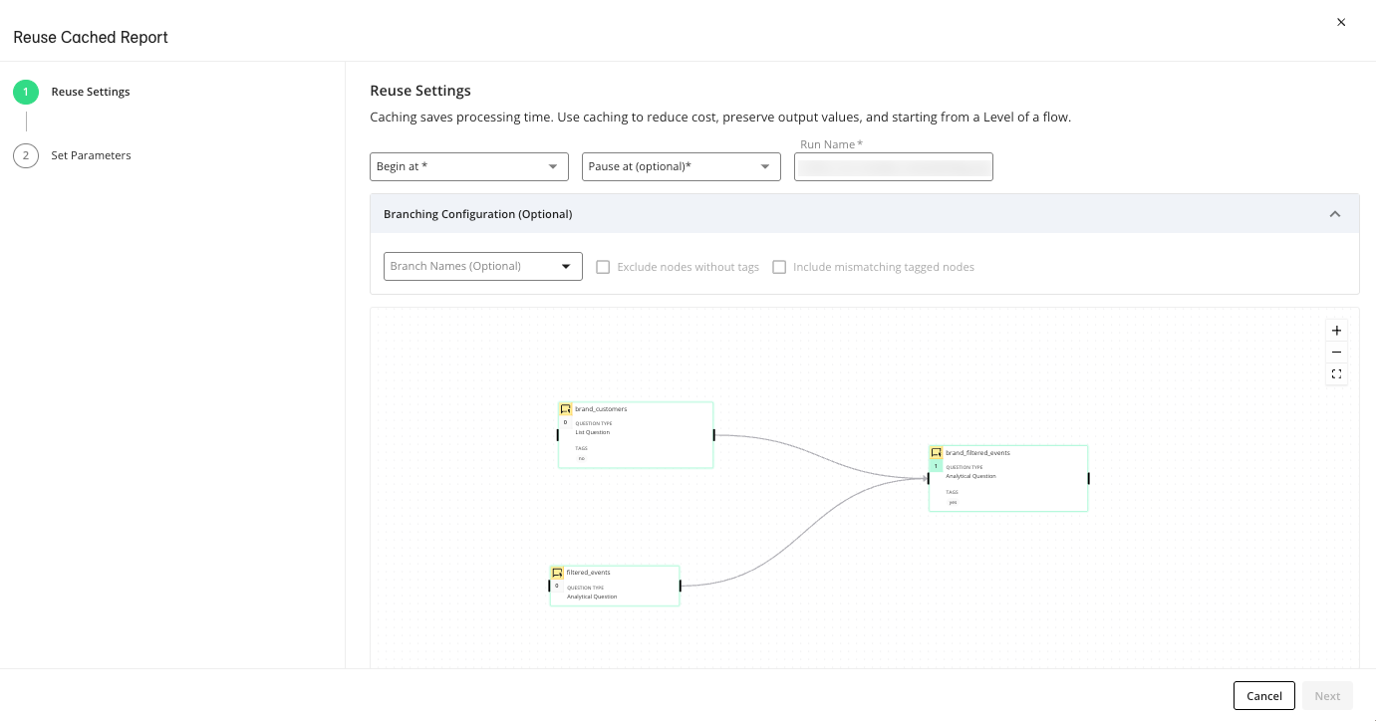The height and width of the screenshot is (721, 1376).
Task: Click the green level badge on brand_filtered_events
Action: coord(936,465)
